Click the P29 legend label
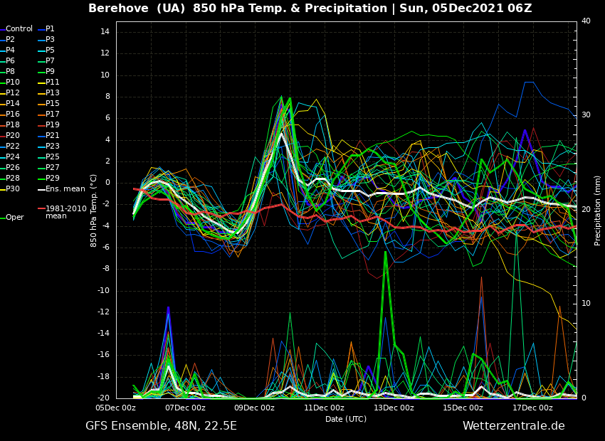605x441 pixels. tap(53, 179)
